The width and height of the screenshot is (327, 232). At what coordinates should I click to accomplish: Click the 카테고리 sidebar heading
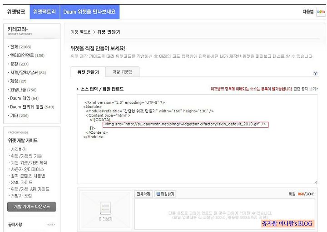click(18, 29)
